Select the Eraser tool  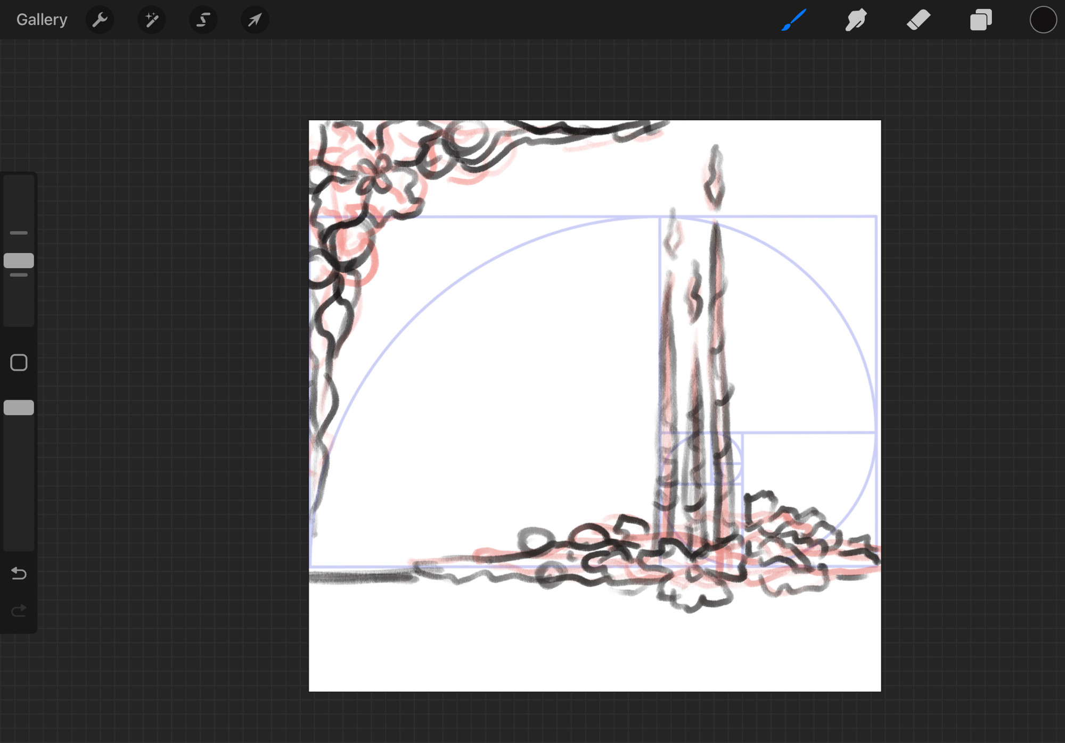(919, 20)
